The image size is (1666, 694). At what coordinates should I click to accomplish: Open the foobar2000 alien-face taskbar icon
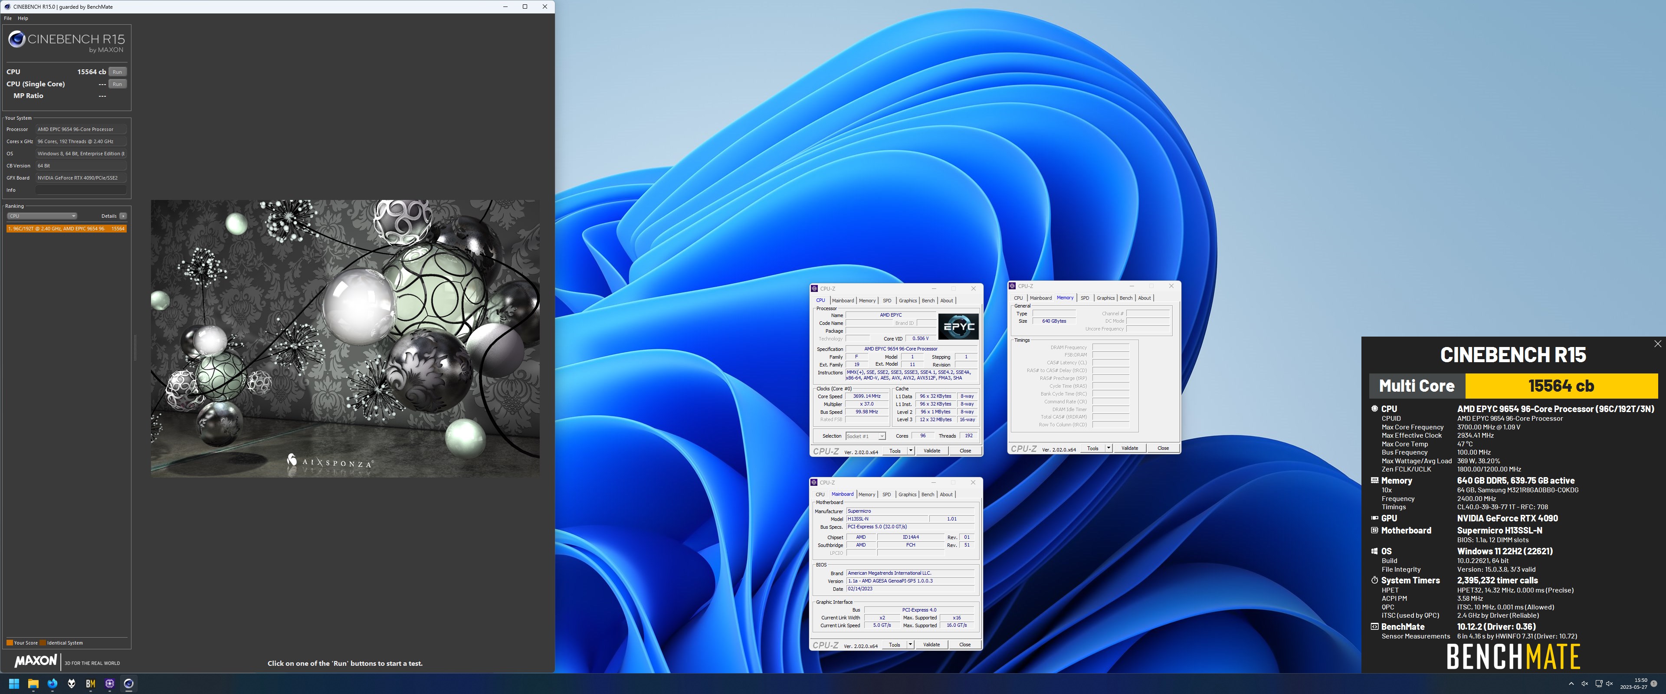point(72,684)
